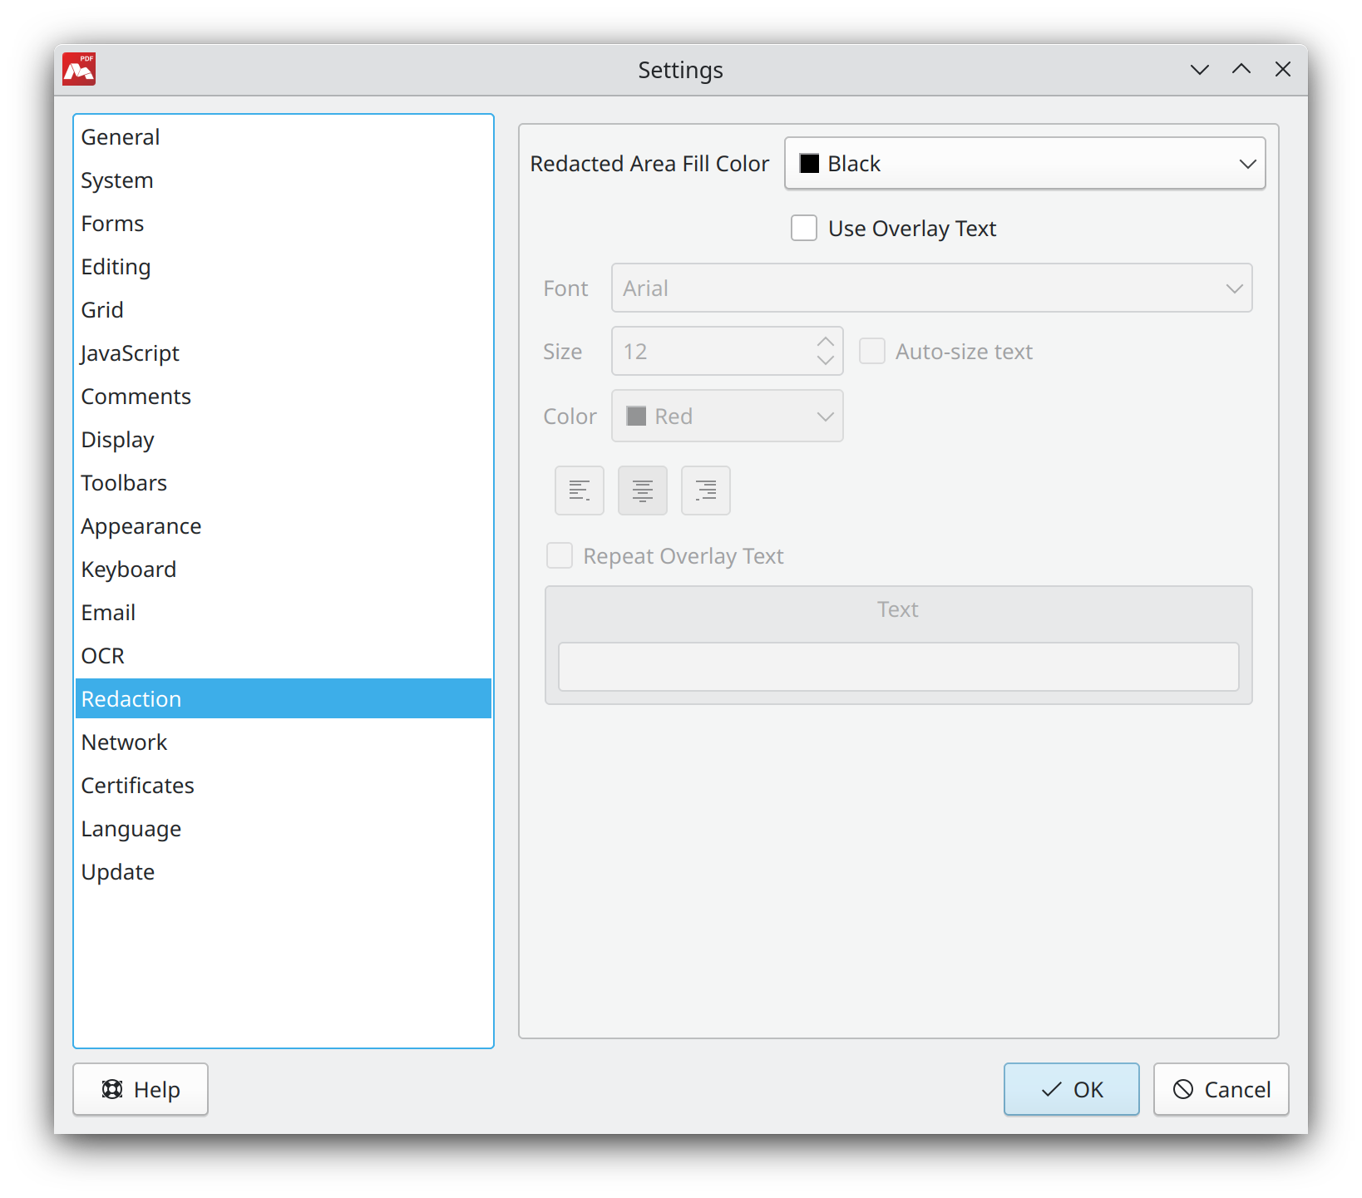Select the Appearance category
1362x1198 pixels.
[x=284, y=526]
